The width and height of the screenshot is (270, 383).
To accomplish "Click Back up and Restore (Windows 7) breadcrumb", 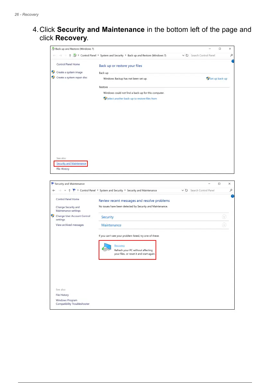I will (147, 55).
